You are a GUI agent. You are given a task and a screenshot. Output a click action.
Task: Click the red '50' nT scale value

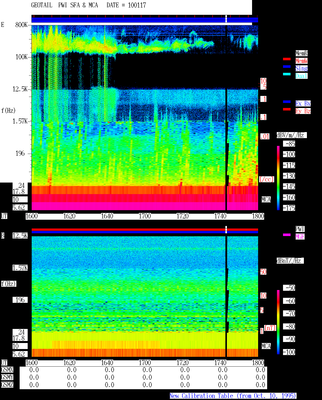(x=263, y=272)
